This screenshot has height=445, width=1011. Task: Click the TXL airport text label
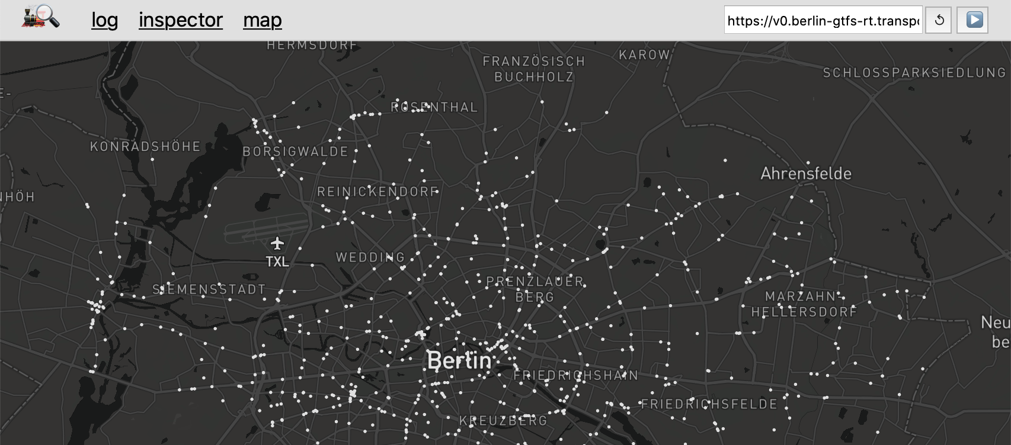(x=277, y=262)
